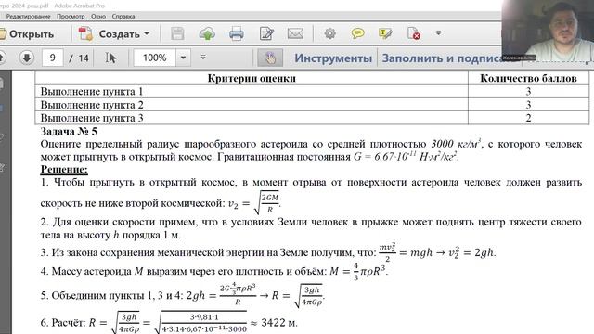Click the Количество баллов column header
The width and height of the screenshot is (594, 334).
[x=528, y=78]
